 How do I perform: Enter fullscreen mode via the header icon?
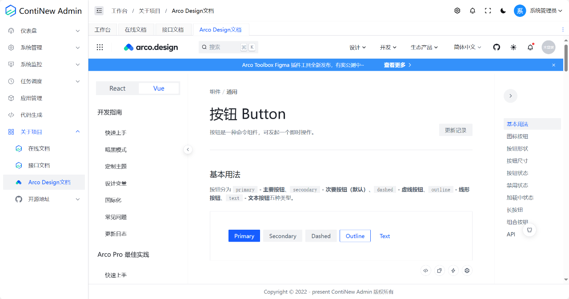tap(488, 11)
